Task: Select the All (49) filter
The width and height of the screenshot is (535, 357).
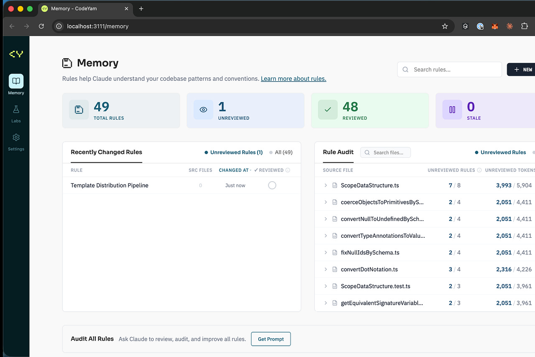Action: click(x=281, y=152)
